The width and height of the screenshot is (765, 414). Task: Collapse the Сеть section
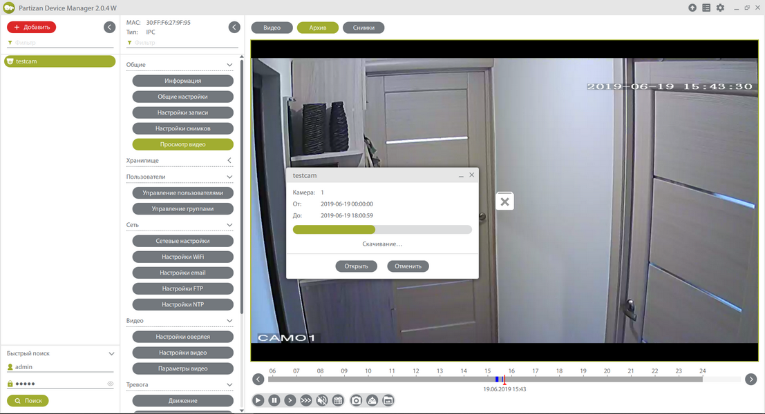229,225
